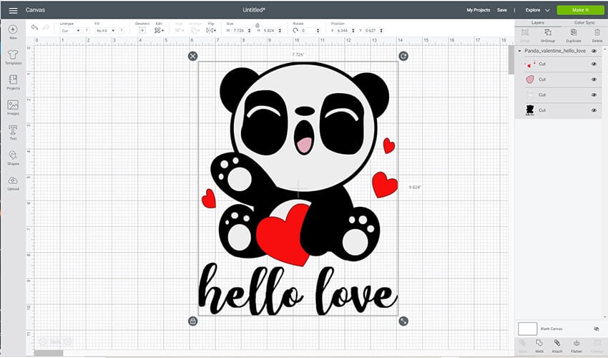Click the Rotate icon in toolbar
The height and width of the screenshot is (358, 608).
pyautogui.click(x=295, y=30)
